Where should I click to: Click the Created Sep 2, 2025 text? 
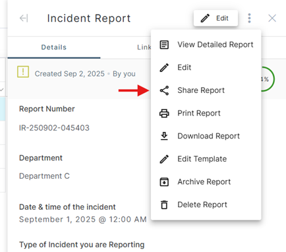click(70, 74)
